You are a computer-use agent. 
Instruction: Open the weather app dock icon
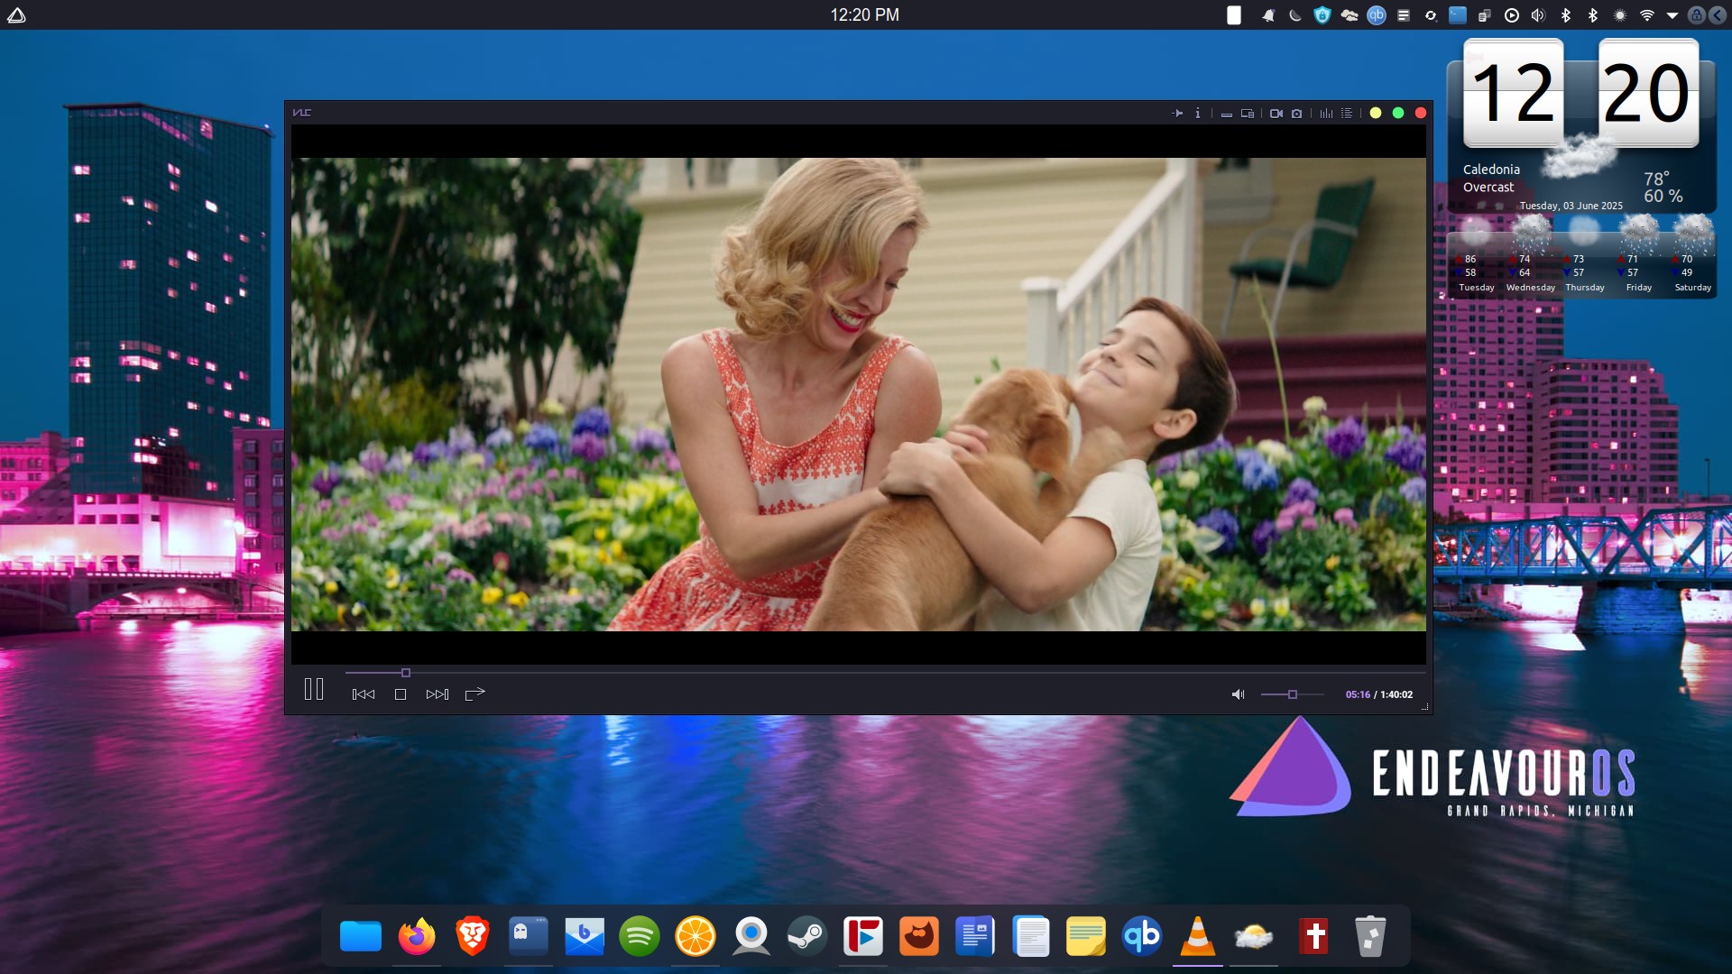(x=1254, y=936)
